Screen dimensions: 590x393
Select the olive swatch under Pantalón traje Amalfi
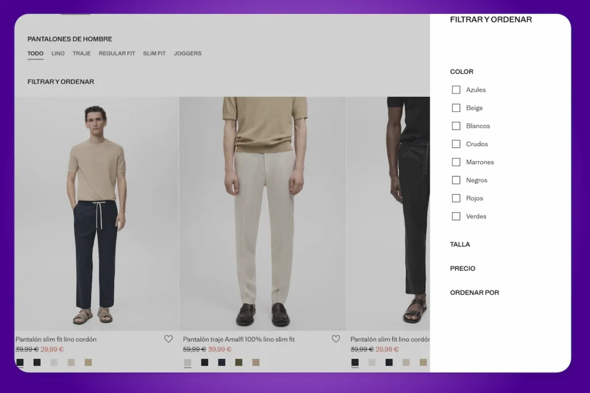click(239, 362)
